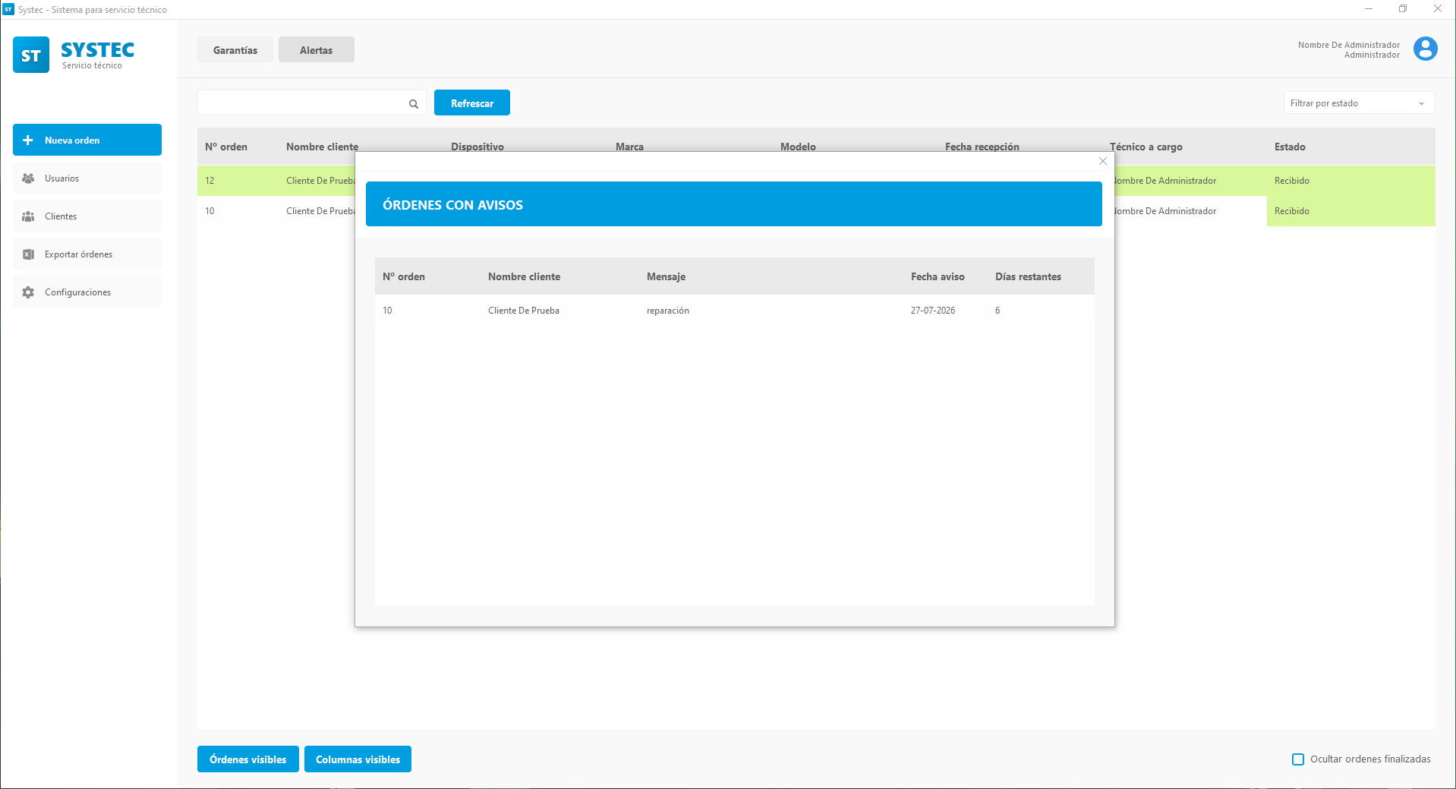Click the Exportar órdenes spreadsheet icon
Screen dimensions: 1456x789
[x=28, y=254]
